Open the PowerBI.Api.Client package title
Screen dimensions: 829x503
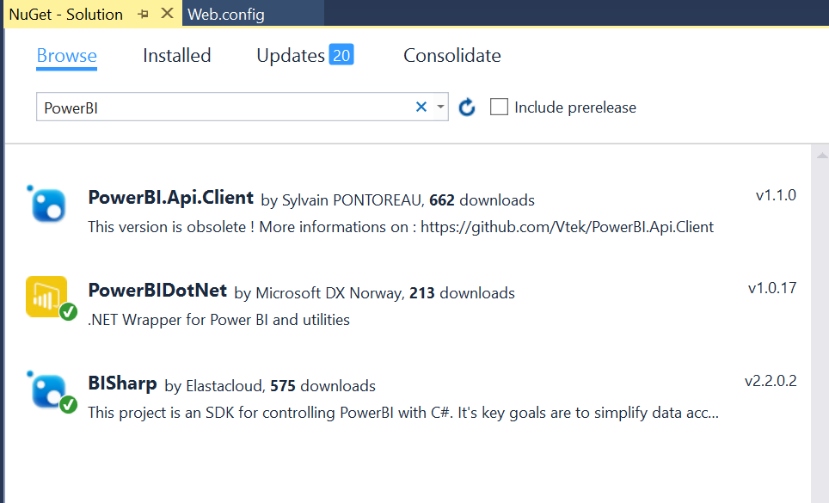click(170, 198)
